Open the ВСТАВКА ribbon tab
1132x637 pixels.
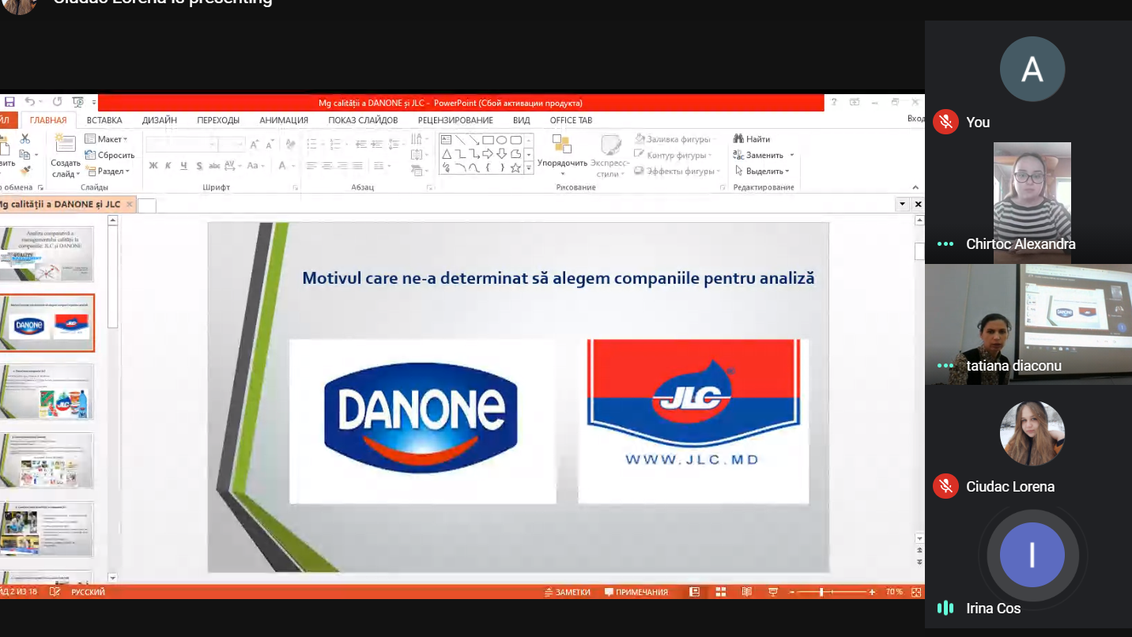104,120
